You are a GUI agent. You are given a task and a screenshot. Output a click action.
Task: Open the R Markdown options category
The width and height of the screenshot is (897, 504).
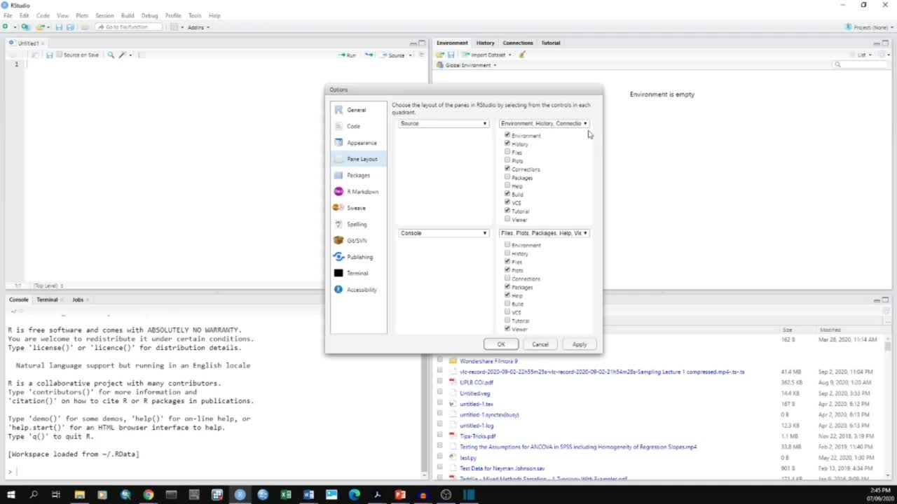(358, 192)
